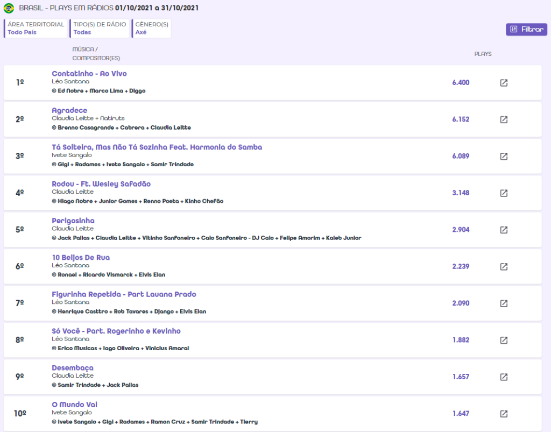551x432 pixels.
Task: Open the Área Territorial filter
Action: (x=36, y=29)
